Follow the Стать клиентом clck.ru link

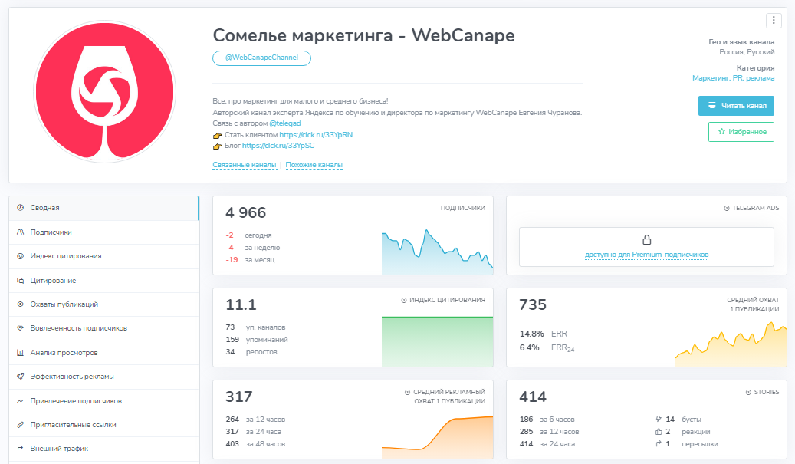coord(316,135)
